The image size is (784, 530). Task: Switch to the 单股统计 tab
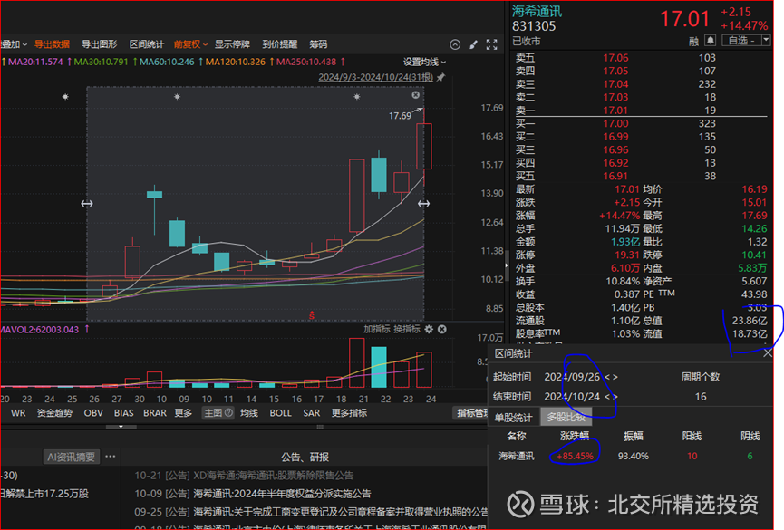tap(514, 417)
